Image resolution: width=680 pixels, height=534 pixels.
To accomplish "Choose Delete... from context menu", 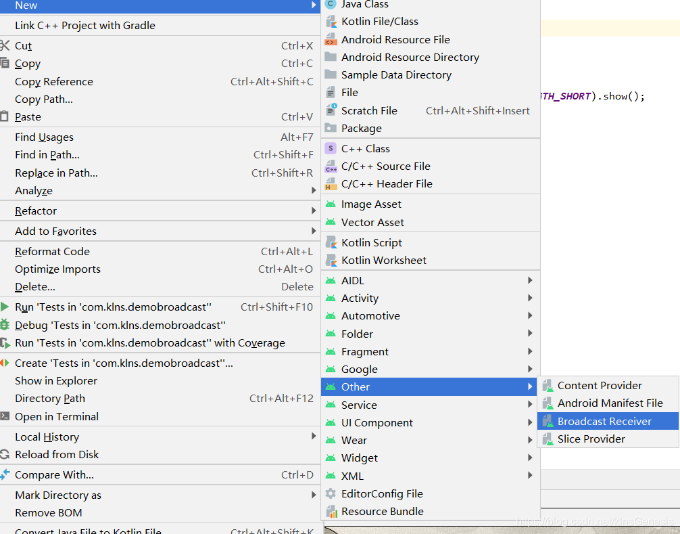I will pos(160,287).
